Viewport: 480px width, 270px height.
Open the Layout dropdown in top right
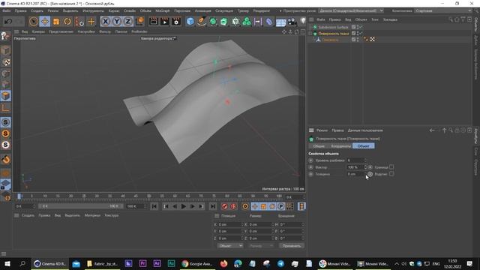click(x=443, y=10)
